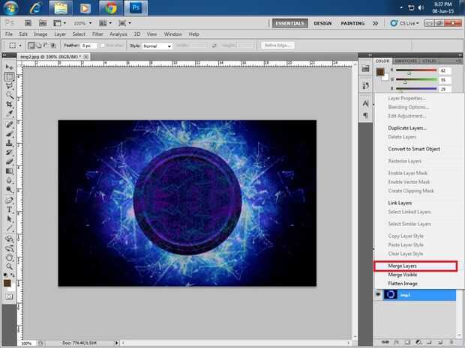Expand more workspaces double-arrow
Viewport: 465px width, 348px height.
(376, 23)
